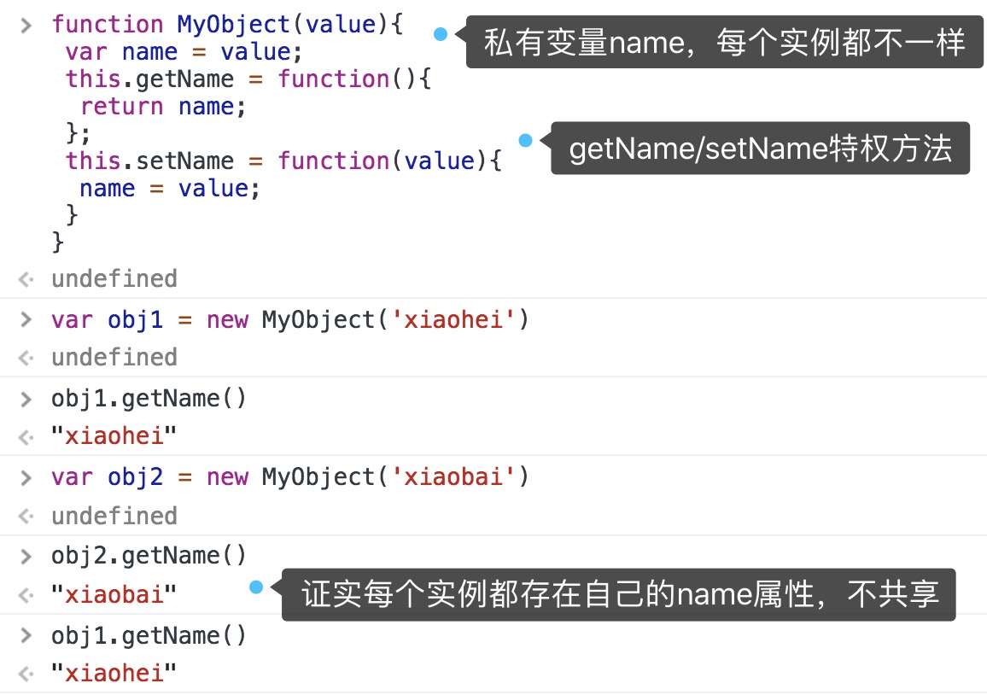Click the last obj1.getName() call at bottom
This screenshot has width=987, height=695.
(149, 635)
